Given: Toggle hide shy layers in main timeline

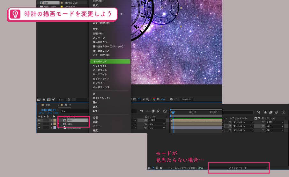Looking at the screenshot, I should [x=148, y=111].
